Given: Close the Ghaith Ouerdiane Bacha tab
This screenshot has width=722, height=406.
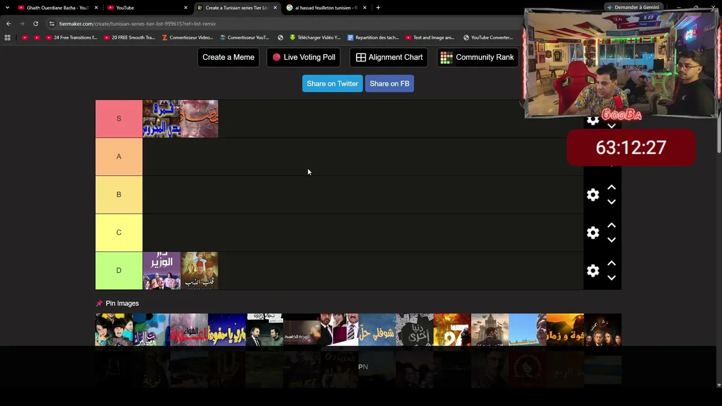Looking at the screenshot, I should pos(96,8).
